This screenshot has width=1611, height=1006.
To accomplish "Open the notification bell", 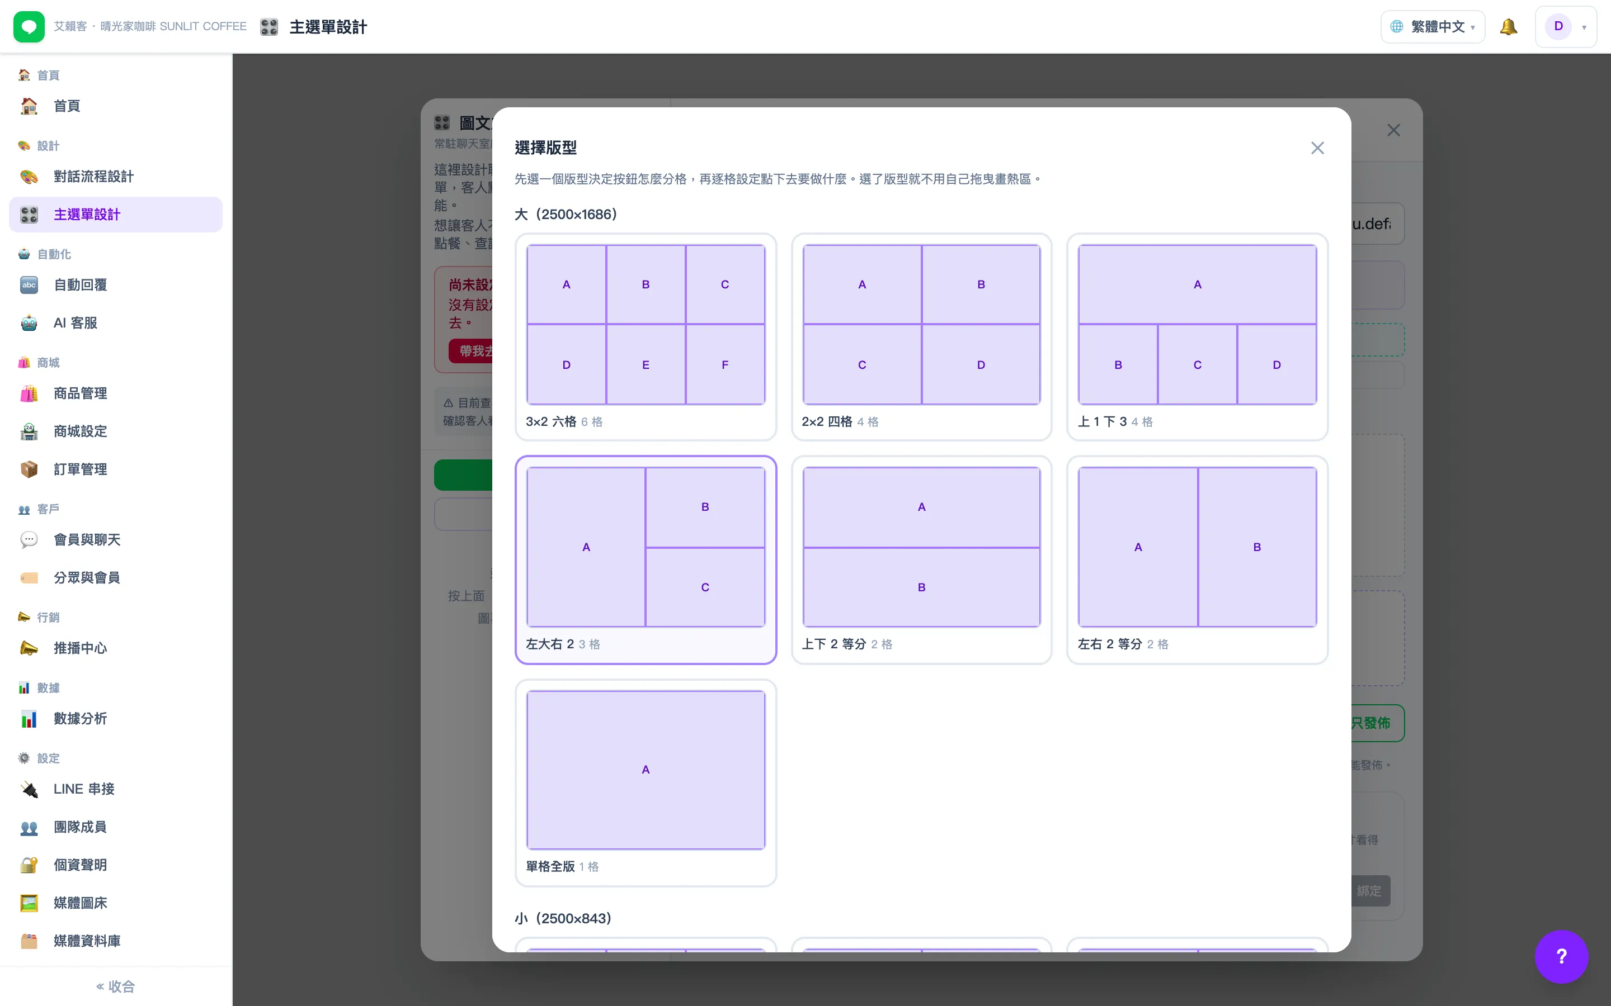I will [1509, 27].
